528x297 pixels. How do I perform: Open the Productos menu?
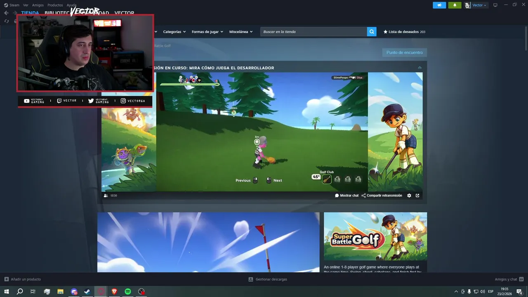55,5
